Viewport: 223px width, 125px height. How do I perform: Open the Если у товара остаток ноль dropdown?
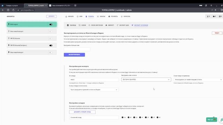94,90
